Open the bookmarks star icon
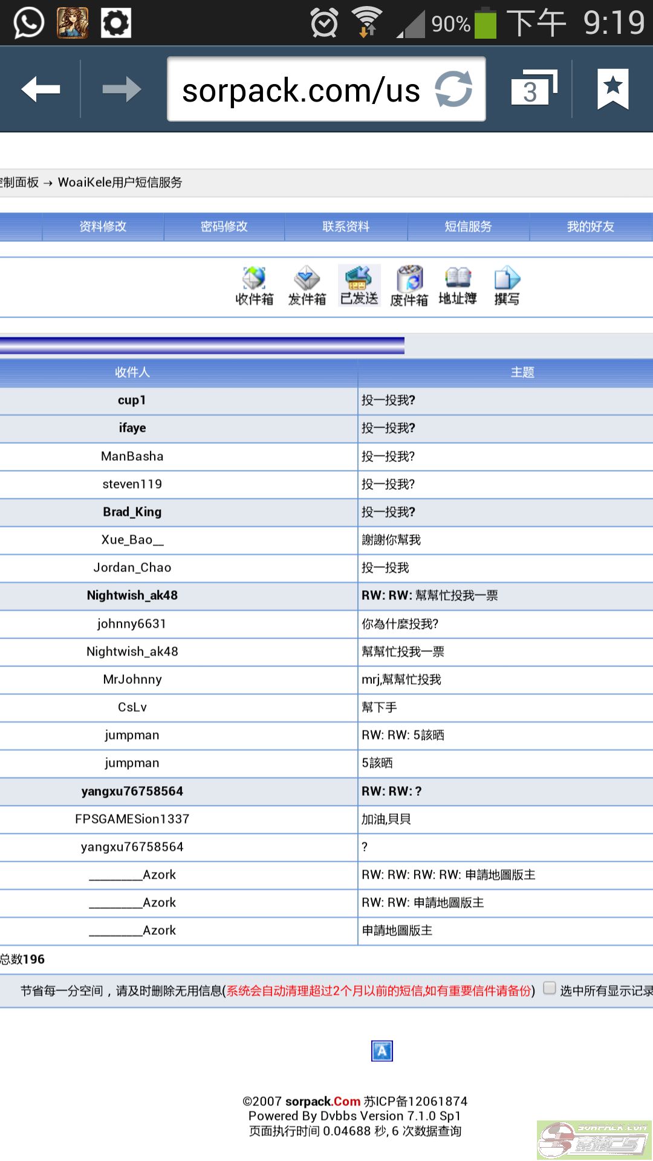653x1161 pixels. click(612, 89)
